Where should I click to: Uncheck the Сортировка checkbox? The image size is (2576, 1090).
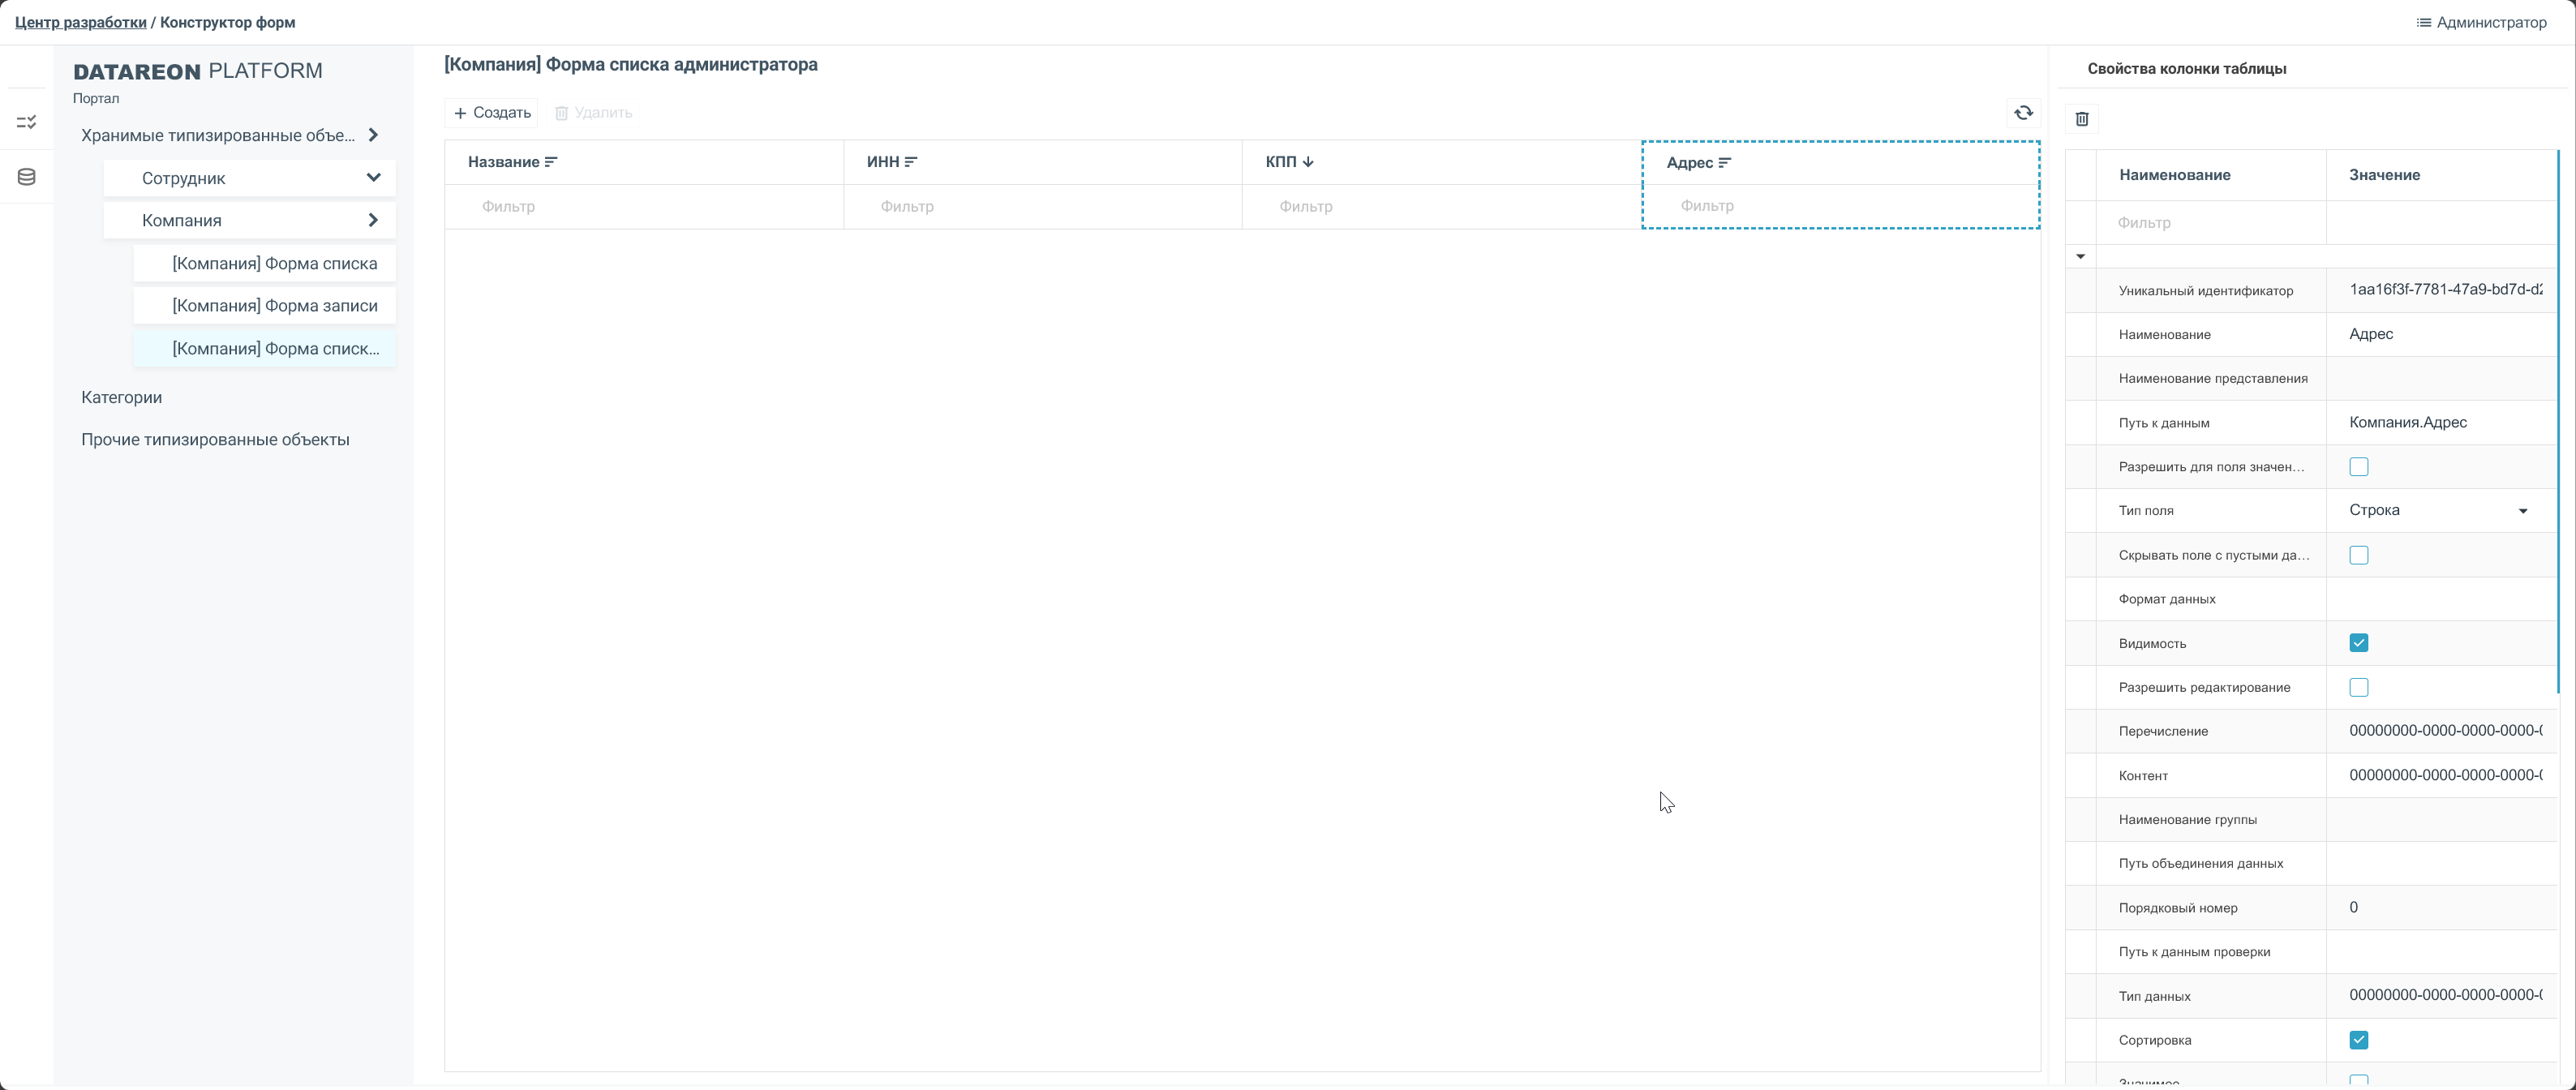tap(2358, 1040)
